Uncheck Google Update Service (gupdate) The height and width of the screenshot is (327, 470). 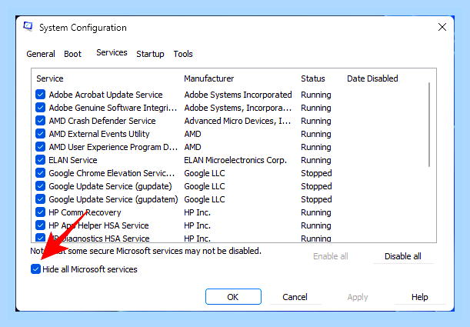[x=40, y=186]
